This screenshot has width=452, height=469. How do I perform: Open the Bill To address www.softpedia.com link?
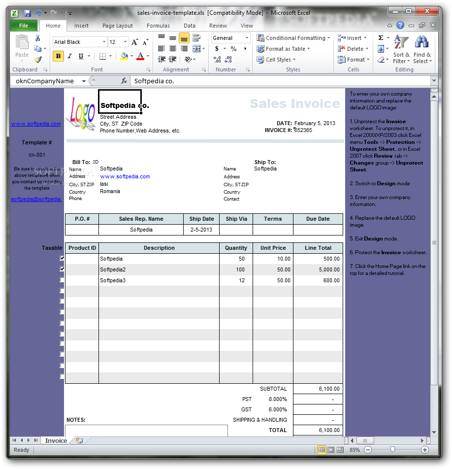point(125,176)
